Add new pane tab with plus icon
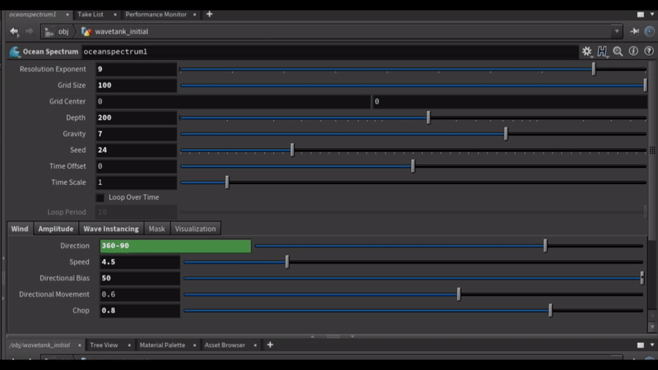The width and height of the screenshot is (658, 370). tap(210, 14)
